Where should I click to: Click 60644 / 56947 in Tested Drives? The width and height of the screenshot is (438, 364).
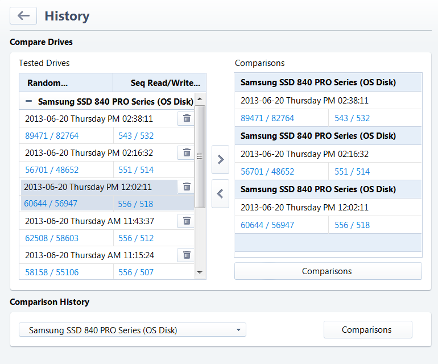[51, 204]
